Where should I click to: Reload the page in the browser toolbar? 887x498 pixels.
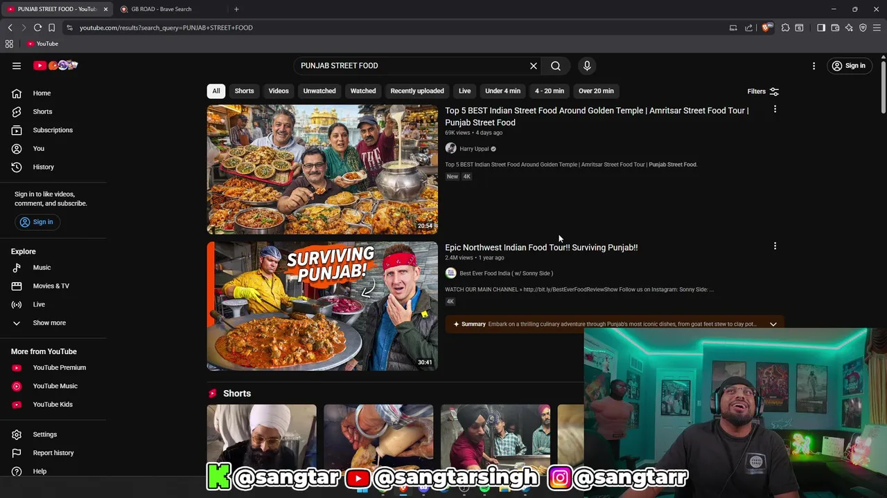[37, 28]
